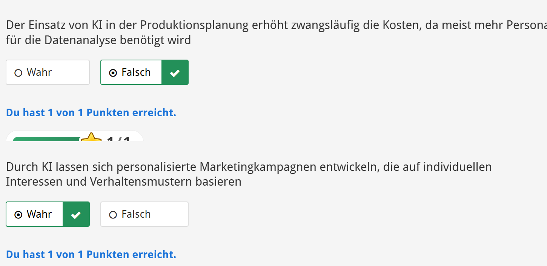Click empty radio circle in first question's Wahr box
This screenshot has height=266, width=547.
point(18,73)
